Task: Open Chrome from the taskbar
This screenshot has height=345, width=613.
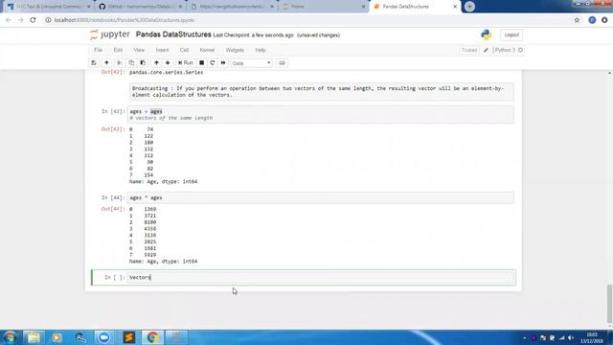Action: [x=152, y=337]
